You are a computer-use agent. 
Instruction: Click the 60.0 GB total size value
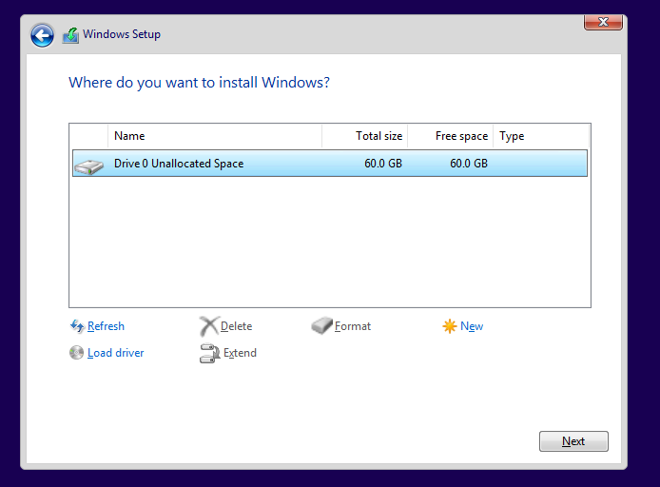(383, 164)
